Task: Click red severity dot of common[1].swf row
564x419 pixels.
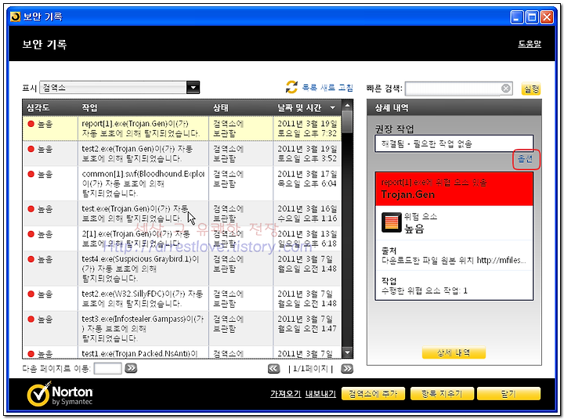Action: pos(31,175)
